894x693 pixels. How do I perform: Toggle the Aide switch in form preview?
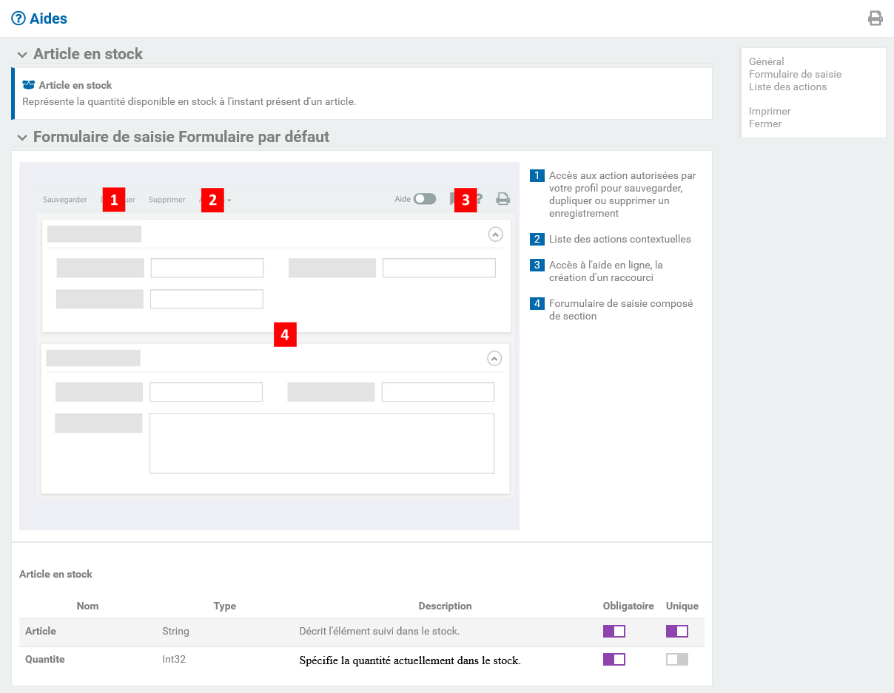424,199
